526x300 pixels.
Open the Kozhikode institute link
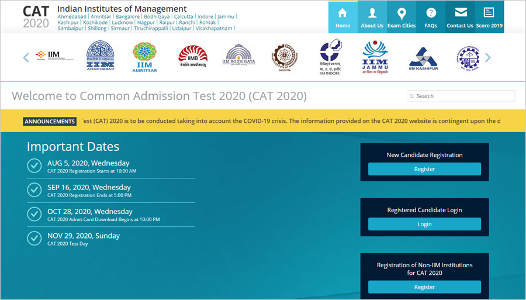(95, 22)
